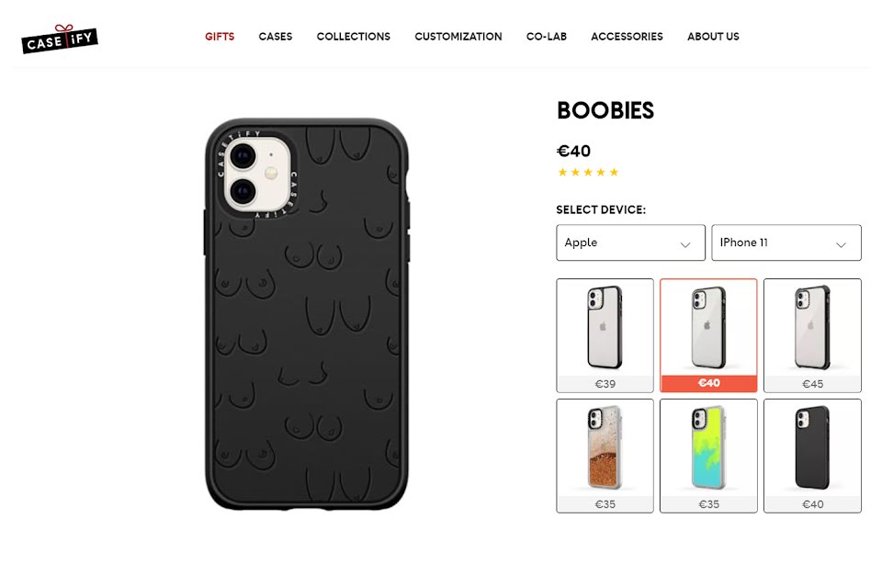This screenshot has width=882, height=575.
Task: Open the ACCESSORIES page link
Action: [628, 37]
